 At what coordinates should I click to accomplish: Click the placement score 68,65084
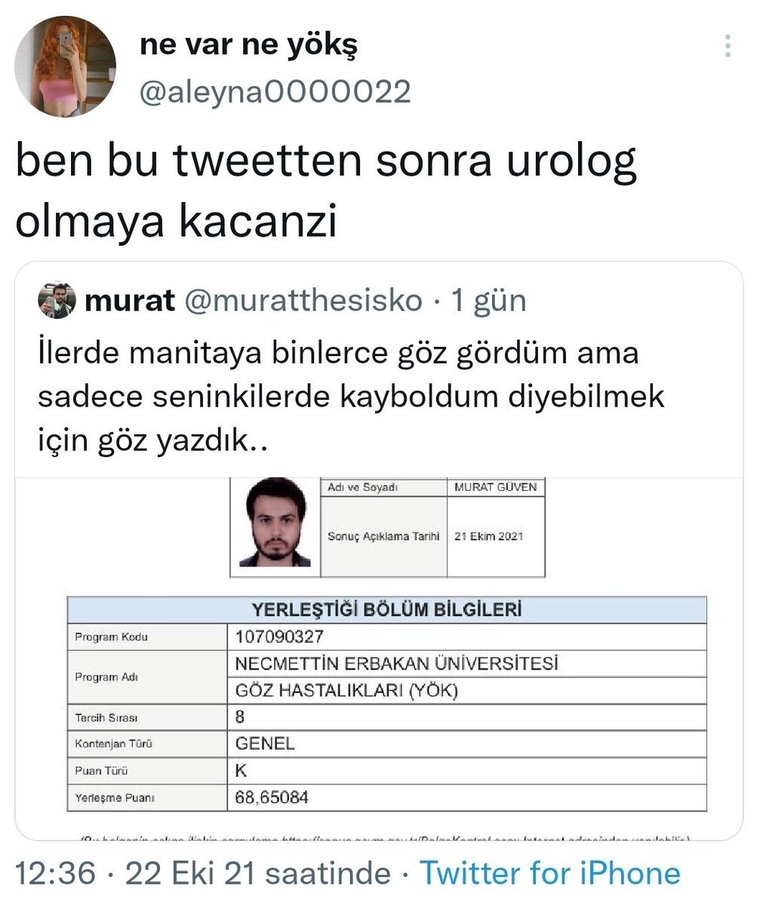[272, 797]
